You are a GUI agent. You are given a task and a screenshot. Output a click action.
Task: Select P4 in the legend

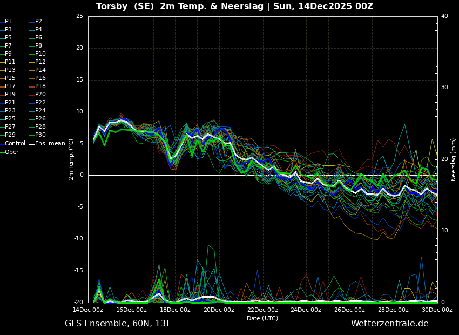coord(36,30)
